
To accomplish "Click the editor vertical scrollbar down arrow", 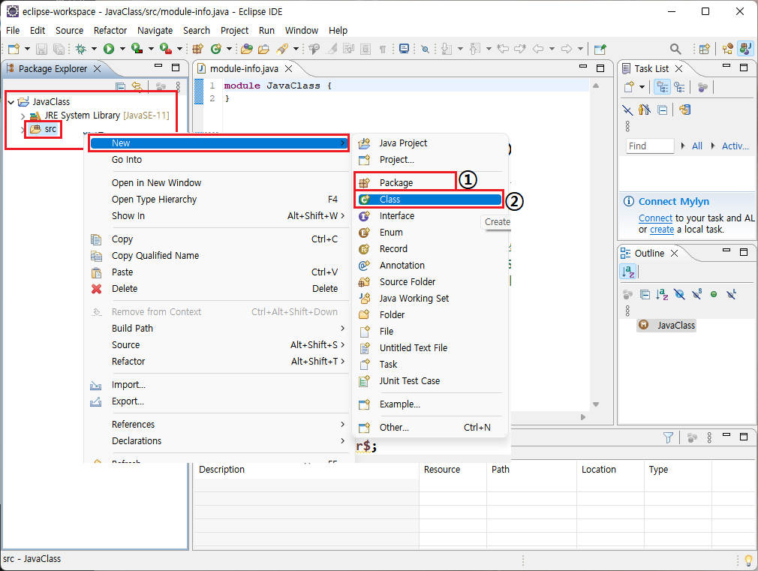I will pyautogui.click(x=596, y=404).
